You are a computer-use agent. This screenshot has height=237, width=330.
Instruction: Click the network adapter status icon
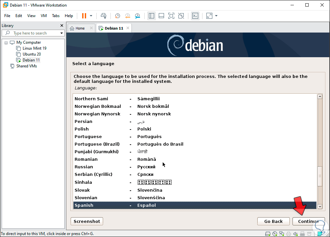point(282,234)
